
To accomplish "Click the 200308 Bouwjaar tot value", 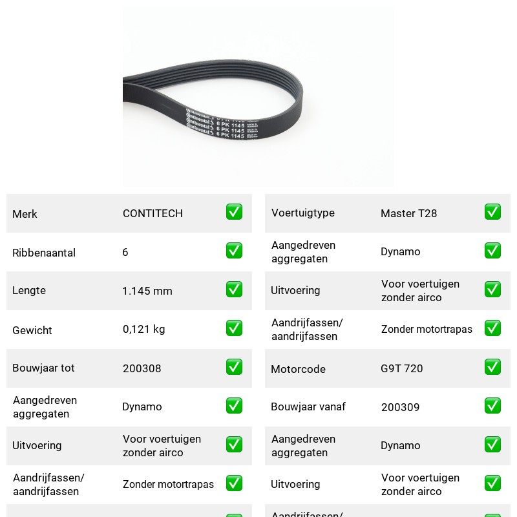I will 142,368.
